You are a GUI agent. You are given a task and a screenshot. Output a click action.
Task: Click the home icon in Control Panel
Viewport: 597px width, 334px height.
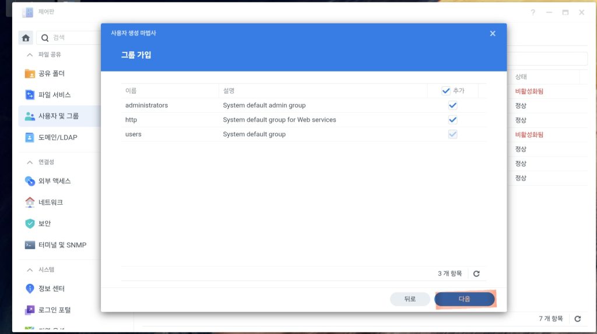point(26,38)
